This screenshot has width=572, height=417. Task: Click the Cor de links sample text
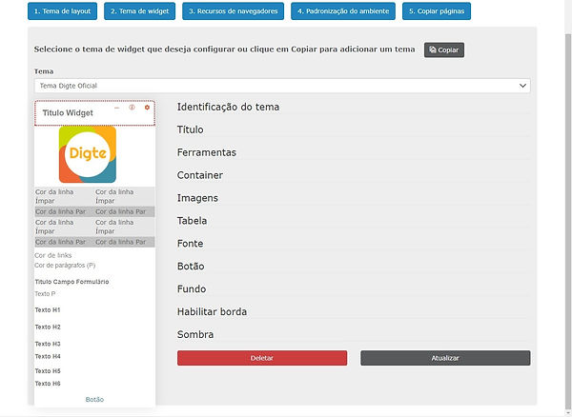pos(53,255)
